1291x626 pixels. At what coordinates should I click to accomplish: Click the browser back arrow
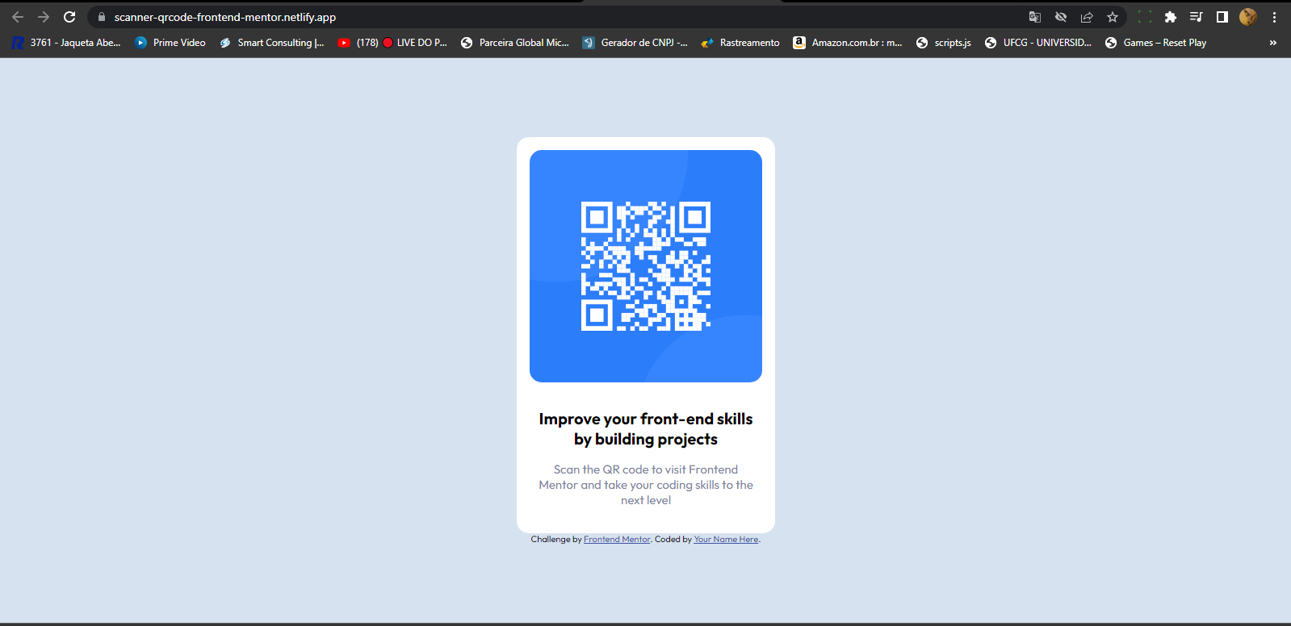point(18,17)
